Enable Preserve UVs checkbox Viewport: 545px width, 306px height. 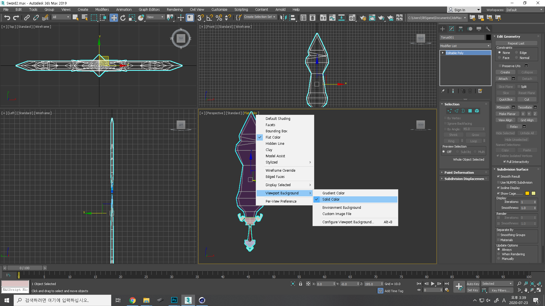coord(500,66)
